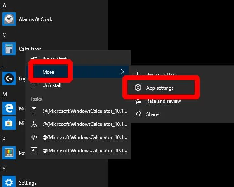The image size is (234, 187).
Task: Jump using the letter A header
Action: click(5, 5)
